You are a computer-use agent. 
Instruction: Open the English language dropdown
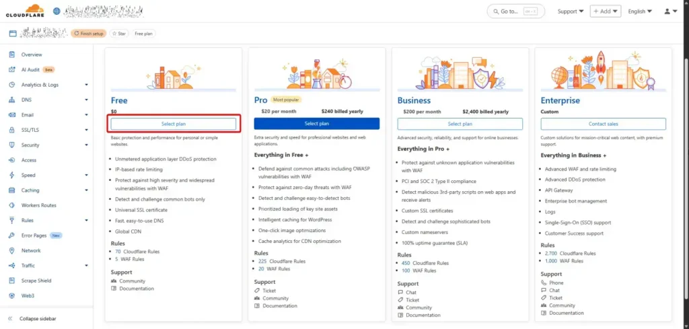click(x=640, y=11)
